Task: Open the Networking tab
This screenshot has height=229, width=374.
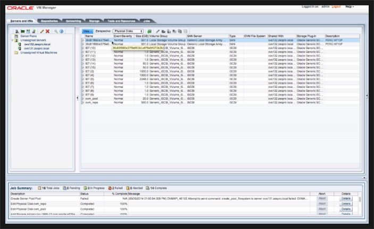Action: click(73, 21)
